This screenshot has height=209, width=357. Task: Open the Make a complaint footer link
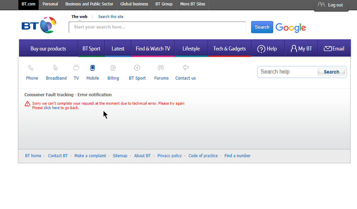pyautogui.click(x=90, y=156)
